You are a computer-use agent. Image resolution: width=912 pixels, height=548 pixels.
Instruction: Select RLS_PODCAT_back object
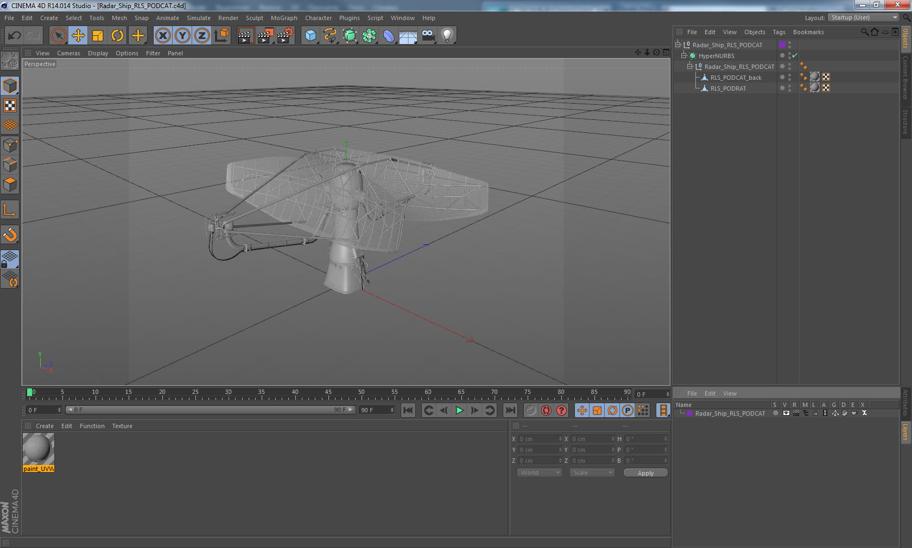click(736, 78)
